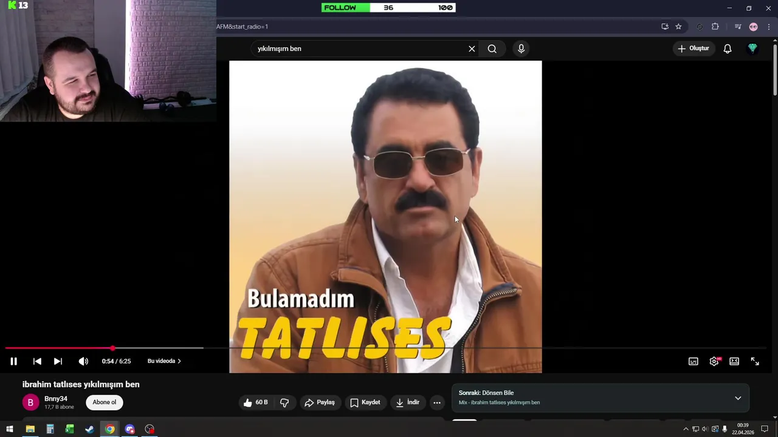Viewport: 778px width, 437px height.
Task: Open 'Sonraki: Dönsen Bile' next track
Action: [x=486, y=393]
